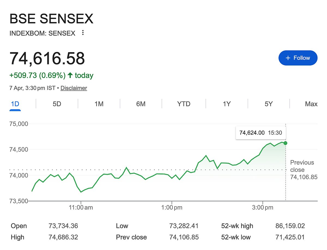327x250 pixels.
Task: Click the 3:00 pm axis label
Action: [263, 208]
